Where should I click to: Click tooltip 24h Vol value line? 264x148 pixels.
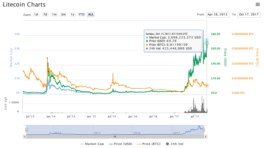click(169, 48)
